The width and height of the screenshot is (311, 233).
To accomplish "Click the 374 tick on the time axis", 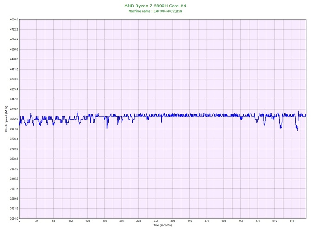I will pyautogui.click(x=207, y=221).
